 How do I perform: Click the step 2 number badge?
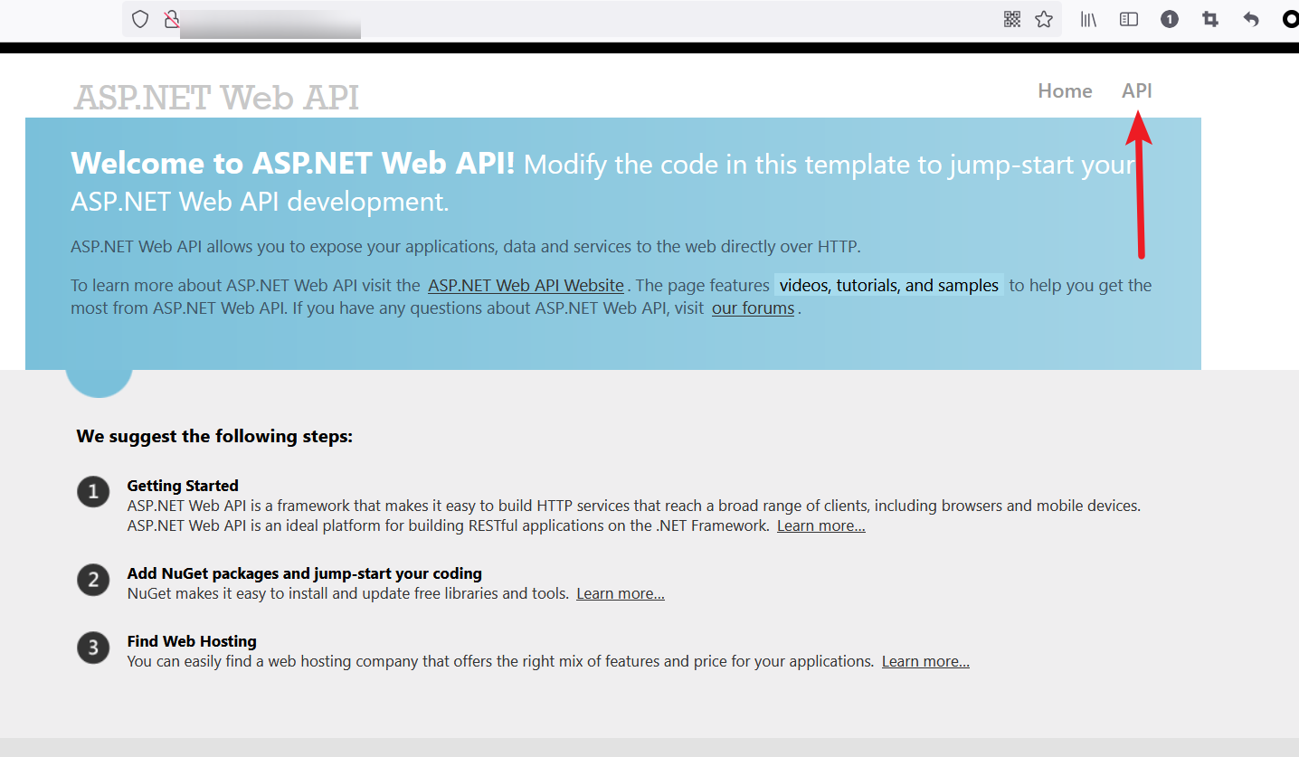[x=93, y=580]
